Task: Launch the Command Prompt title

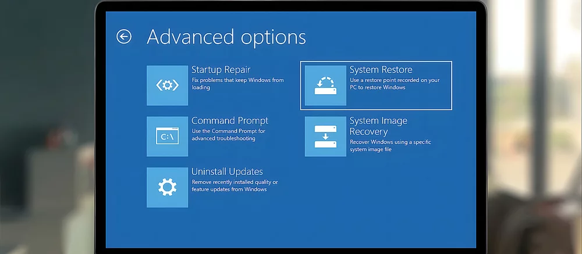Action: [x=230, y=120]
